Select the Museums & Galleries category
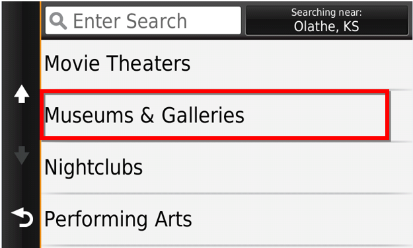The width and height of the screenshot is (413, 248). tap(215, 115)
